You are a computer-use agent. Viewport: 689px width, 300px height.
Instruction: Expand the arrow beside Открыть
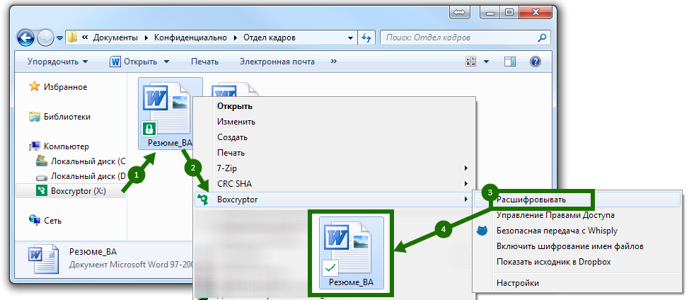(166, 62)
